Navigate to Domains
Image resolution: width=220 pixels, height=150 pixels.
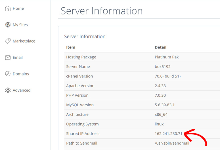(21, 74)
